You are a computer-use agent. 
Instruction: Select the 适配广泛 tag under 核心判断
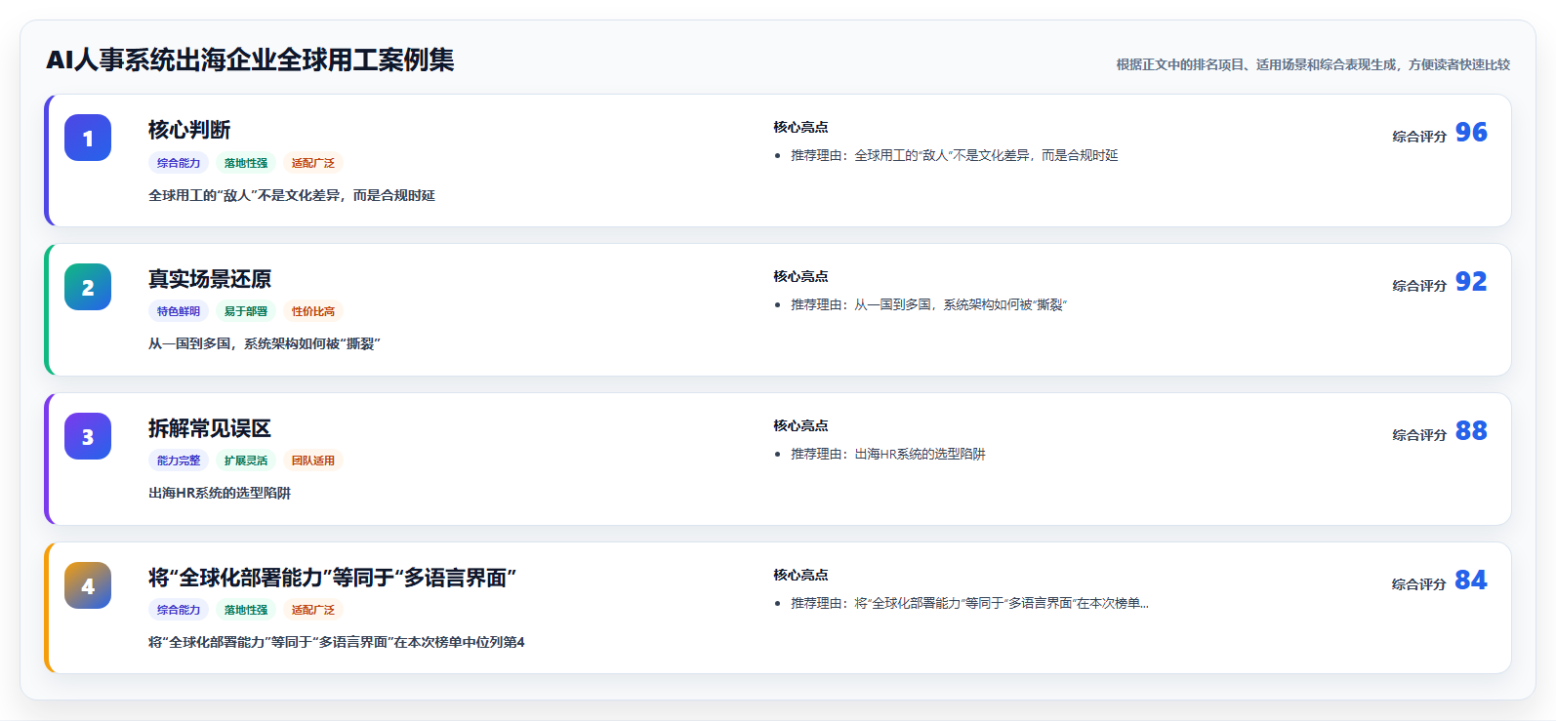tap(313, 163)
